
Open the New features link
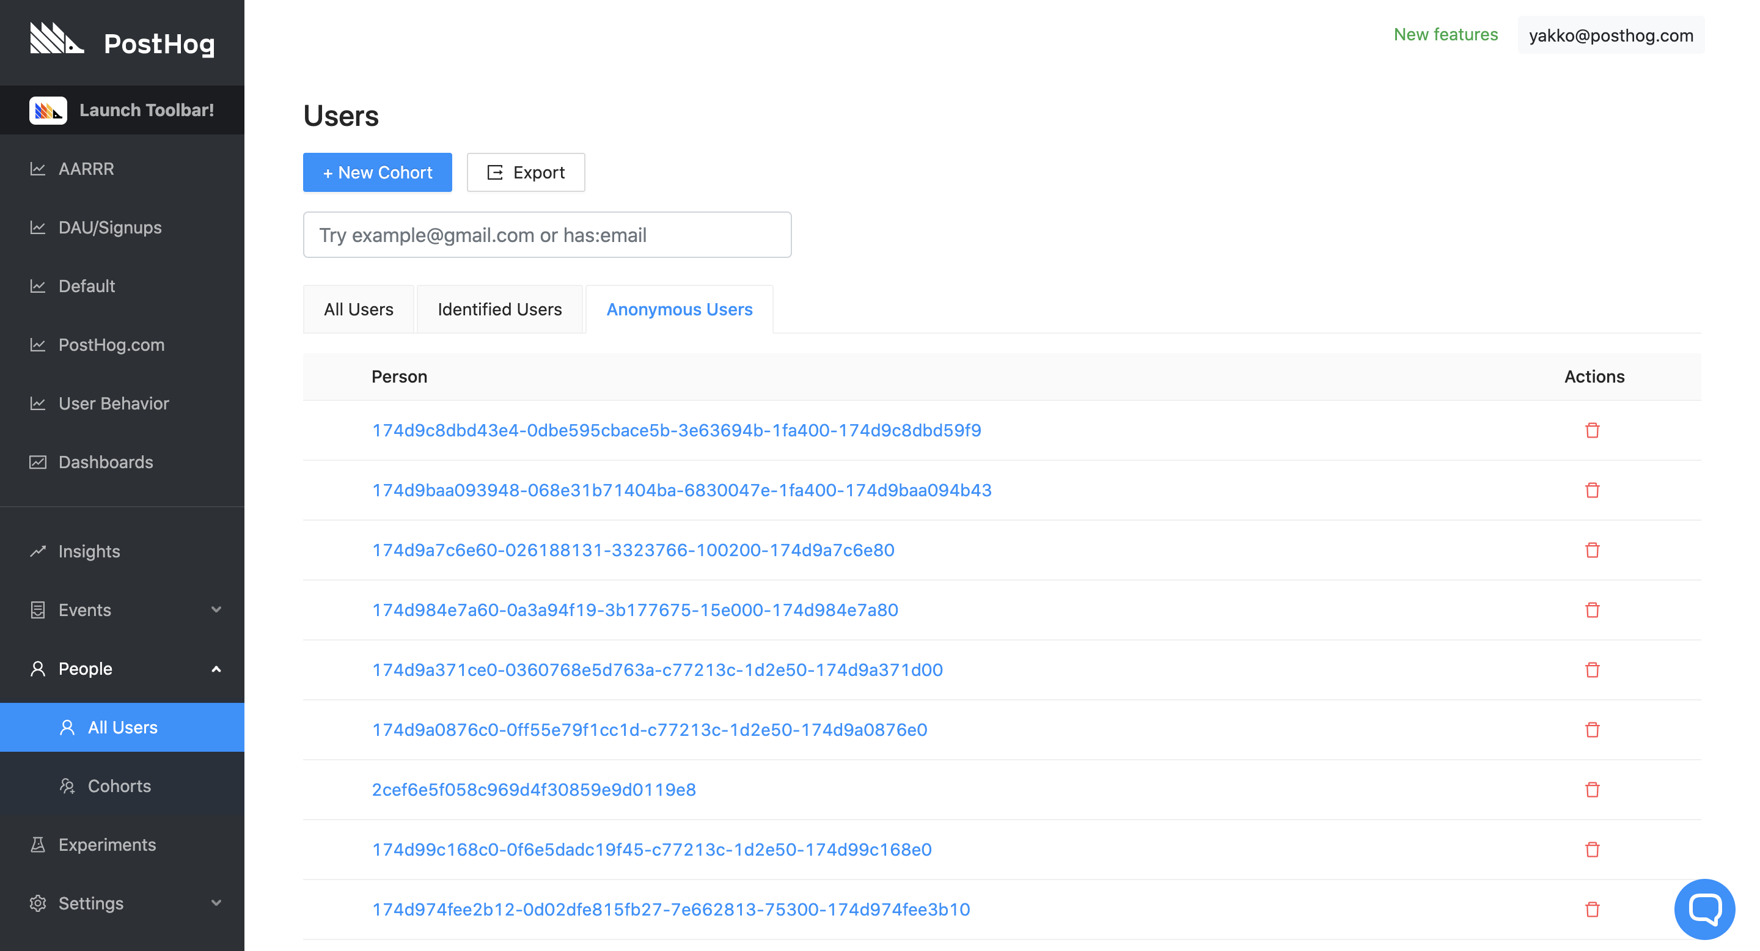tap(1445, 35)
